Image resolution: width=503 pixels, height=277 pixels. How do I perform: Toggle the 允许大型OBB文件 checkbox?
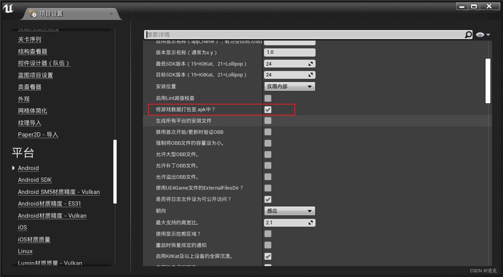pos(268,154)
